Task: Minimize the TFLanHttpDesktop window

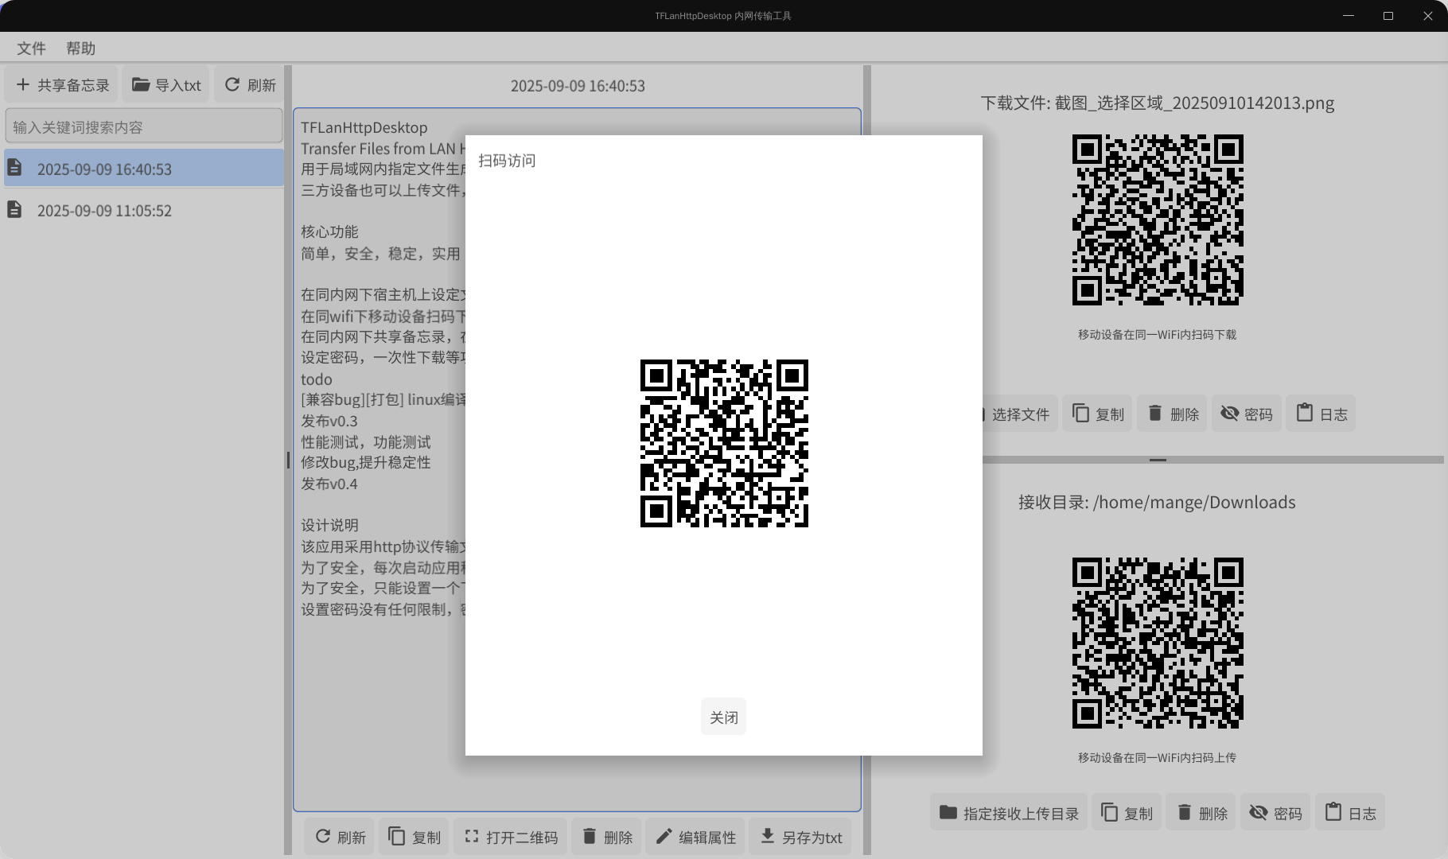Action: 1349,16
